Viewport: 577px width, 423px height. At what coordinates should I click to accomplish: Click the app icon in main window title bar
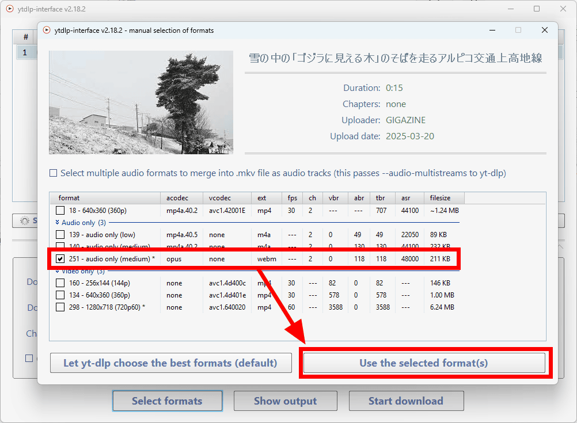coord(9,9)
